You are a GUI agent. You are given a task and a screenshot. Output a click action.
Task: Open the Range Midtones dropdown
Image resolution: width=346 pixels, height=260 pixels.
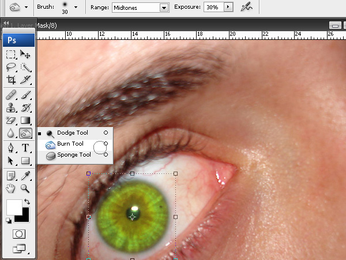[x=140, y=8]
